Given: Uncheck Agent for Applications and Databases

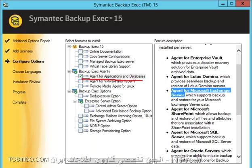Looking at the screenshot, I should (81, 76).
